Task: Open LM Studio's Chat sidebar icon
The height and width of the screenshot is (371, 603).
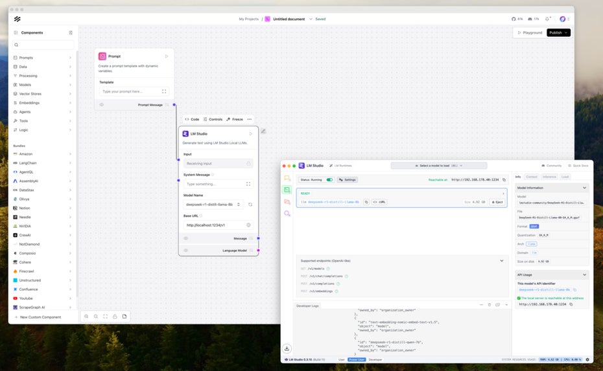Action: click(x=287, y=178)
